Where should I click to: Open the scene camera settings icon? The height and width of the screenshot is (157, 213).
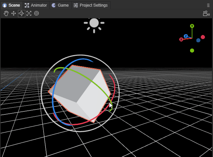[206, 13]
